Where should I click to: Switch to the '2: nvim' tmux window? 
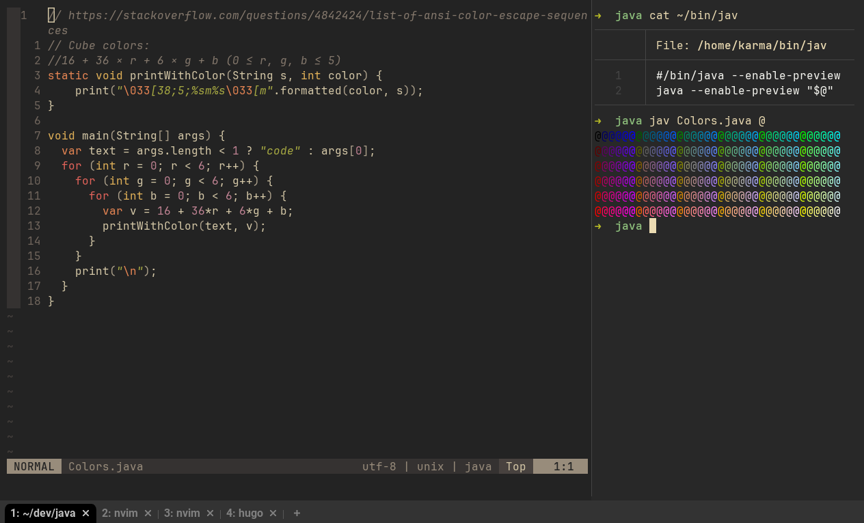pos(121,513)
